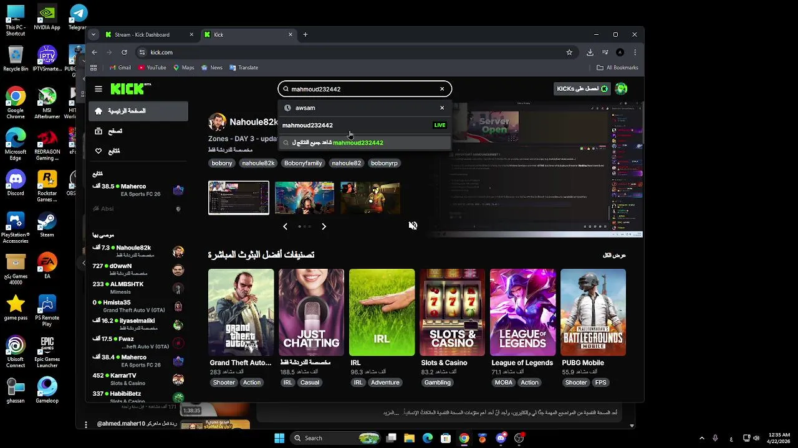This screenshot has width=798, height=448.
Task: Click the Adventure tag under IRL
Action: coord(385,383)
